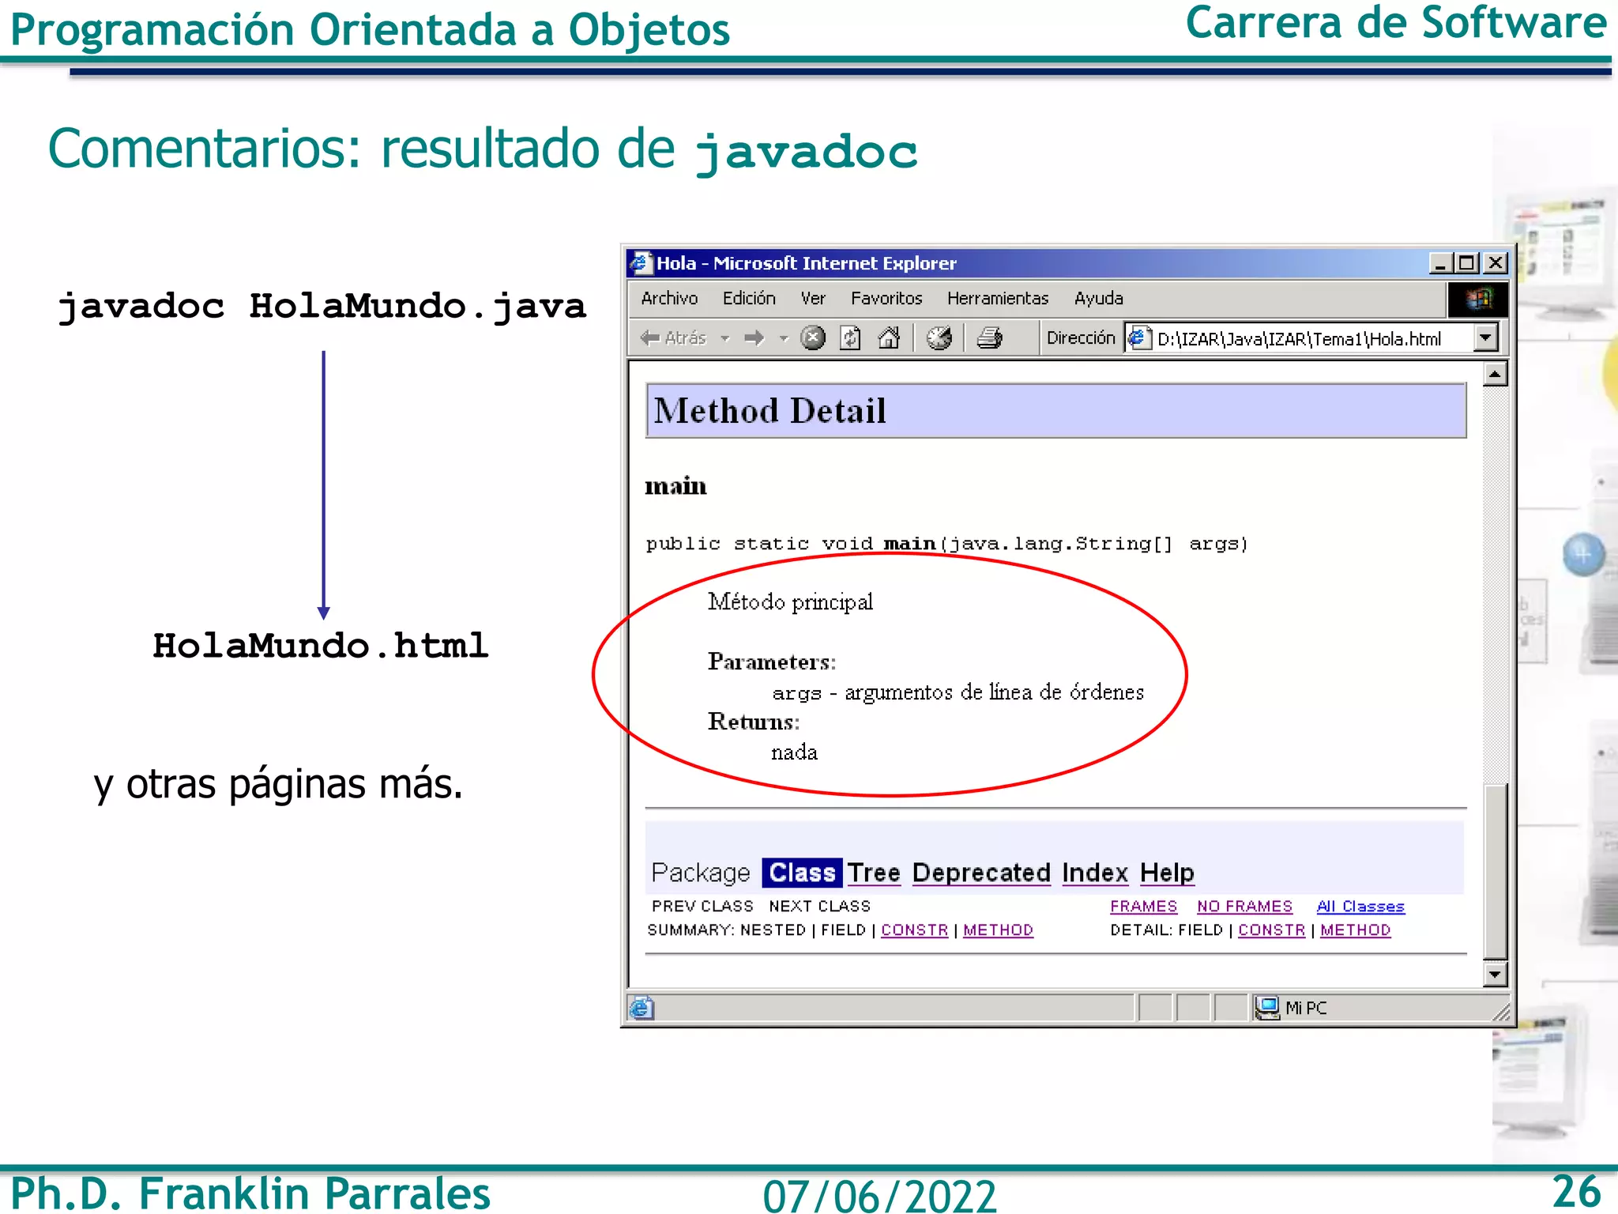Click the Back (Atrás) arrow button
The height and width of the screenshot is (1214, 1618).
[x=672, y=338]
